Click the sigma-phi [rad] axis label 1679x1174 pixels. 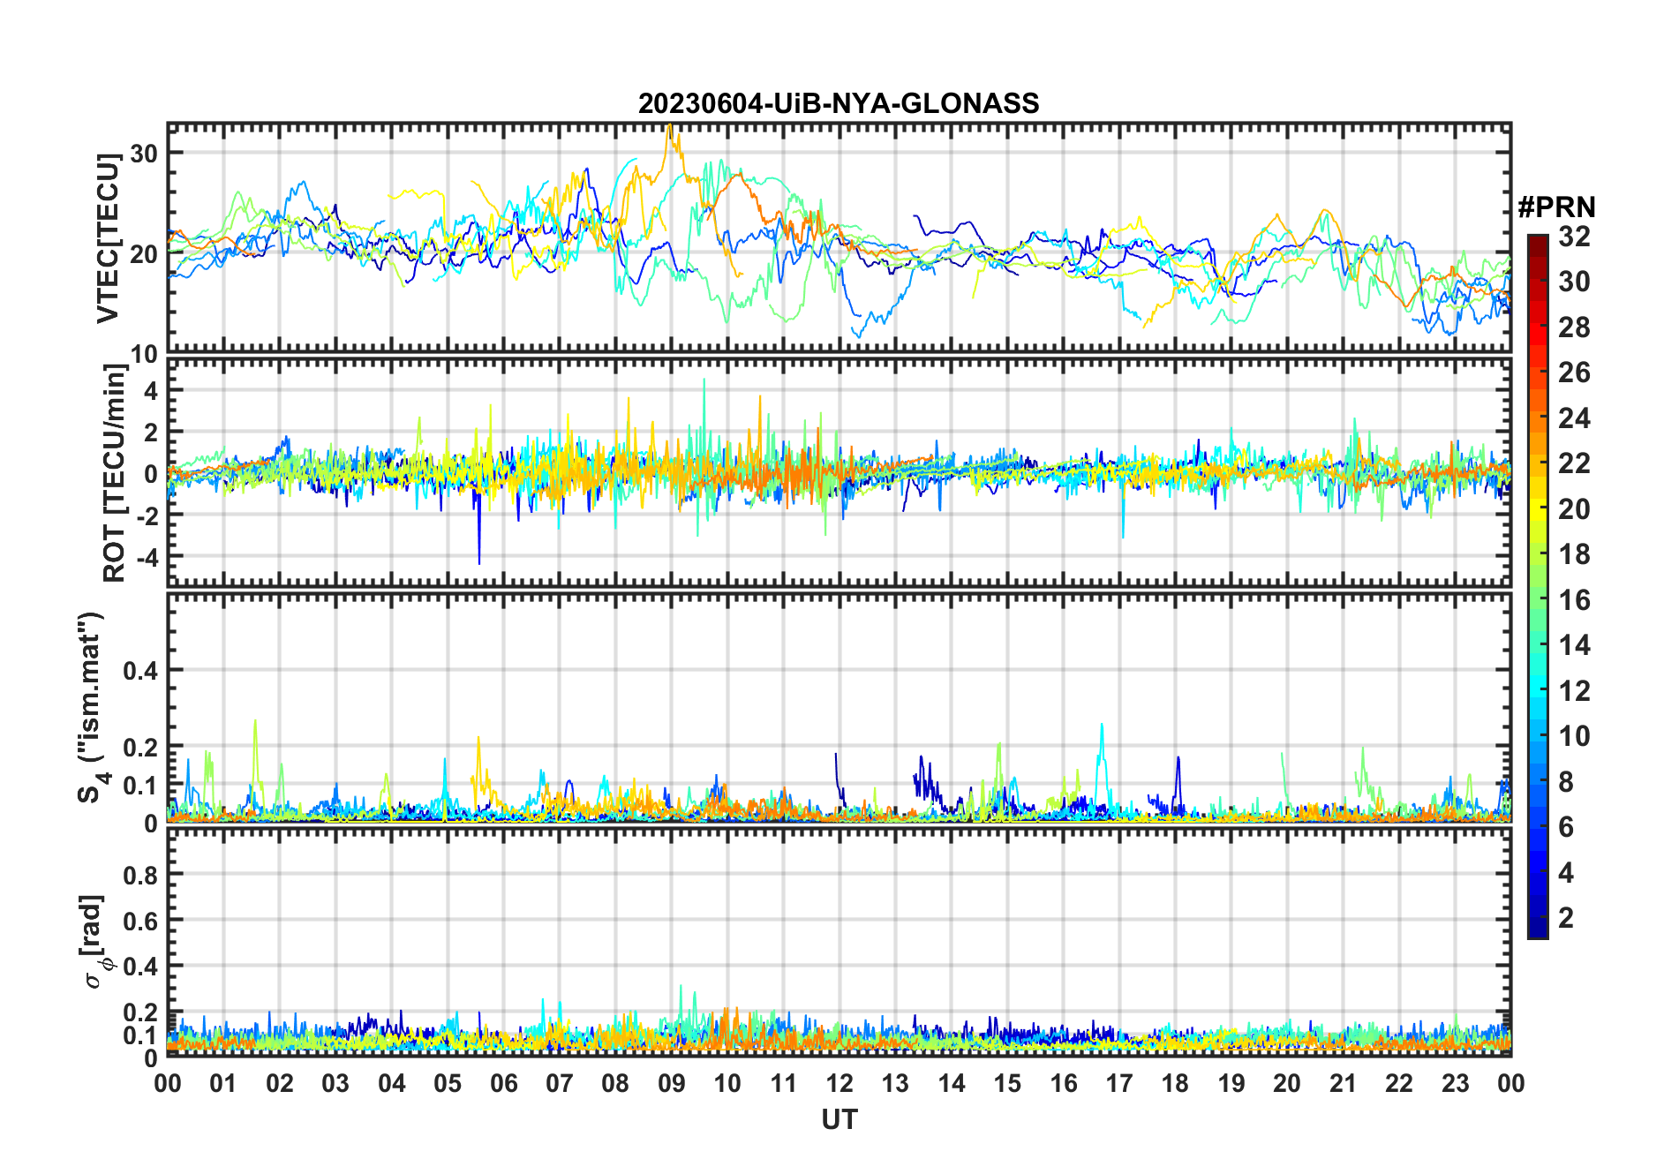click(94, 942)
